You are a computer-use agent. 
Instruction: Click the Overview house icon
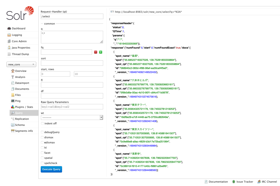click(x=13, y=71)
